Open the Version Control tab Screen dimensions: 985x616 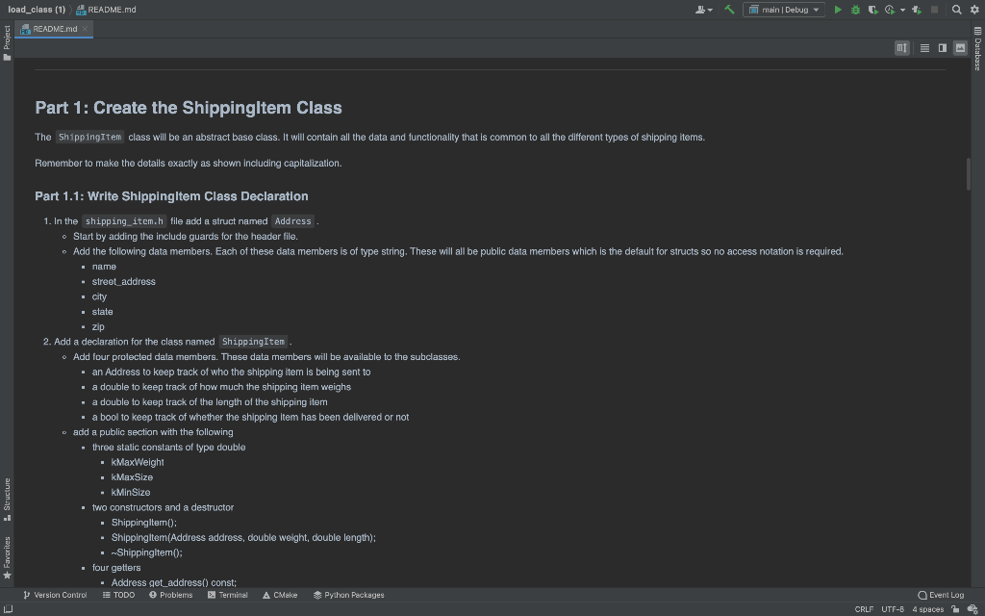pyautogui.click(x=55, y=595)
